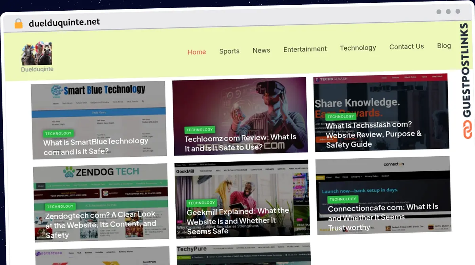Navigate to the Technology menu page
The image size is (475, 265).
point(358,48)
